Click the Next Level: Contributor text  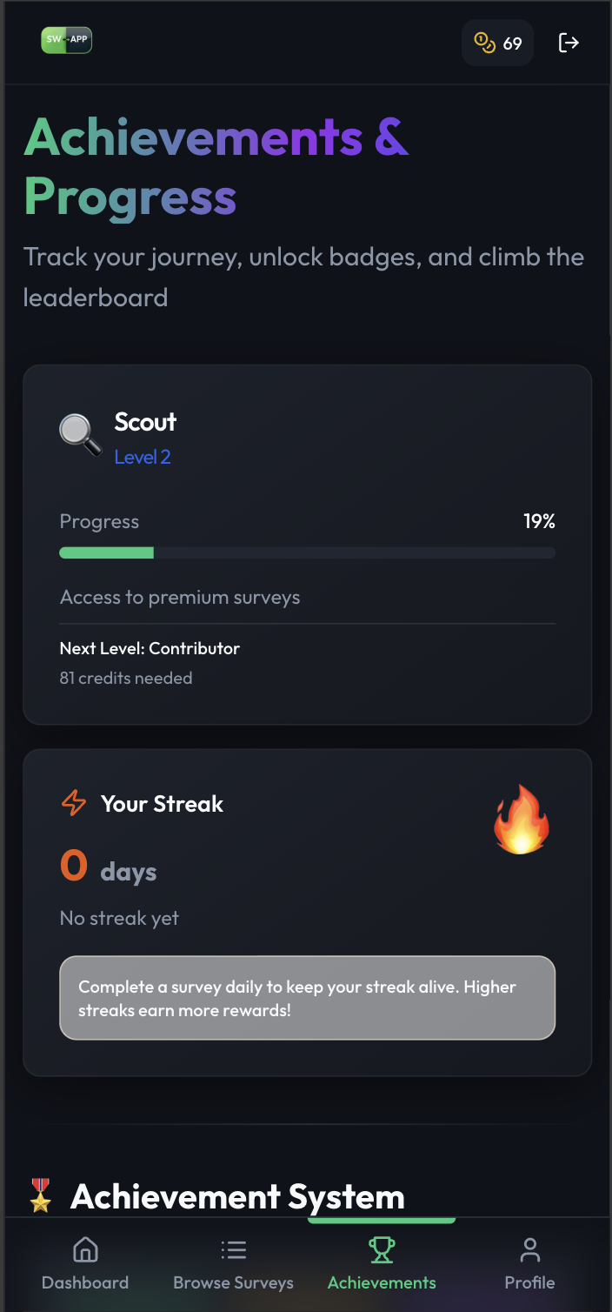[x=150, y=648]
